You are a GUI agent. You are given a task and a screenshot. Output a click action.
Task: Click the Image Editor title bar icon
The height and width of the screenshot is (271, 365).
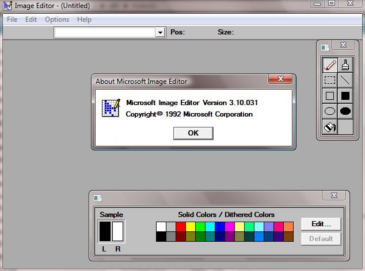[x=7, y=6]
